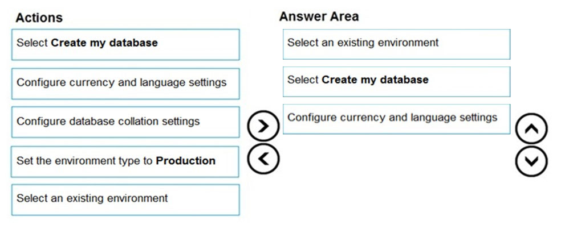Click bold 'Create my database' text in Answer Area

pos(375,80)
